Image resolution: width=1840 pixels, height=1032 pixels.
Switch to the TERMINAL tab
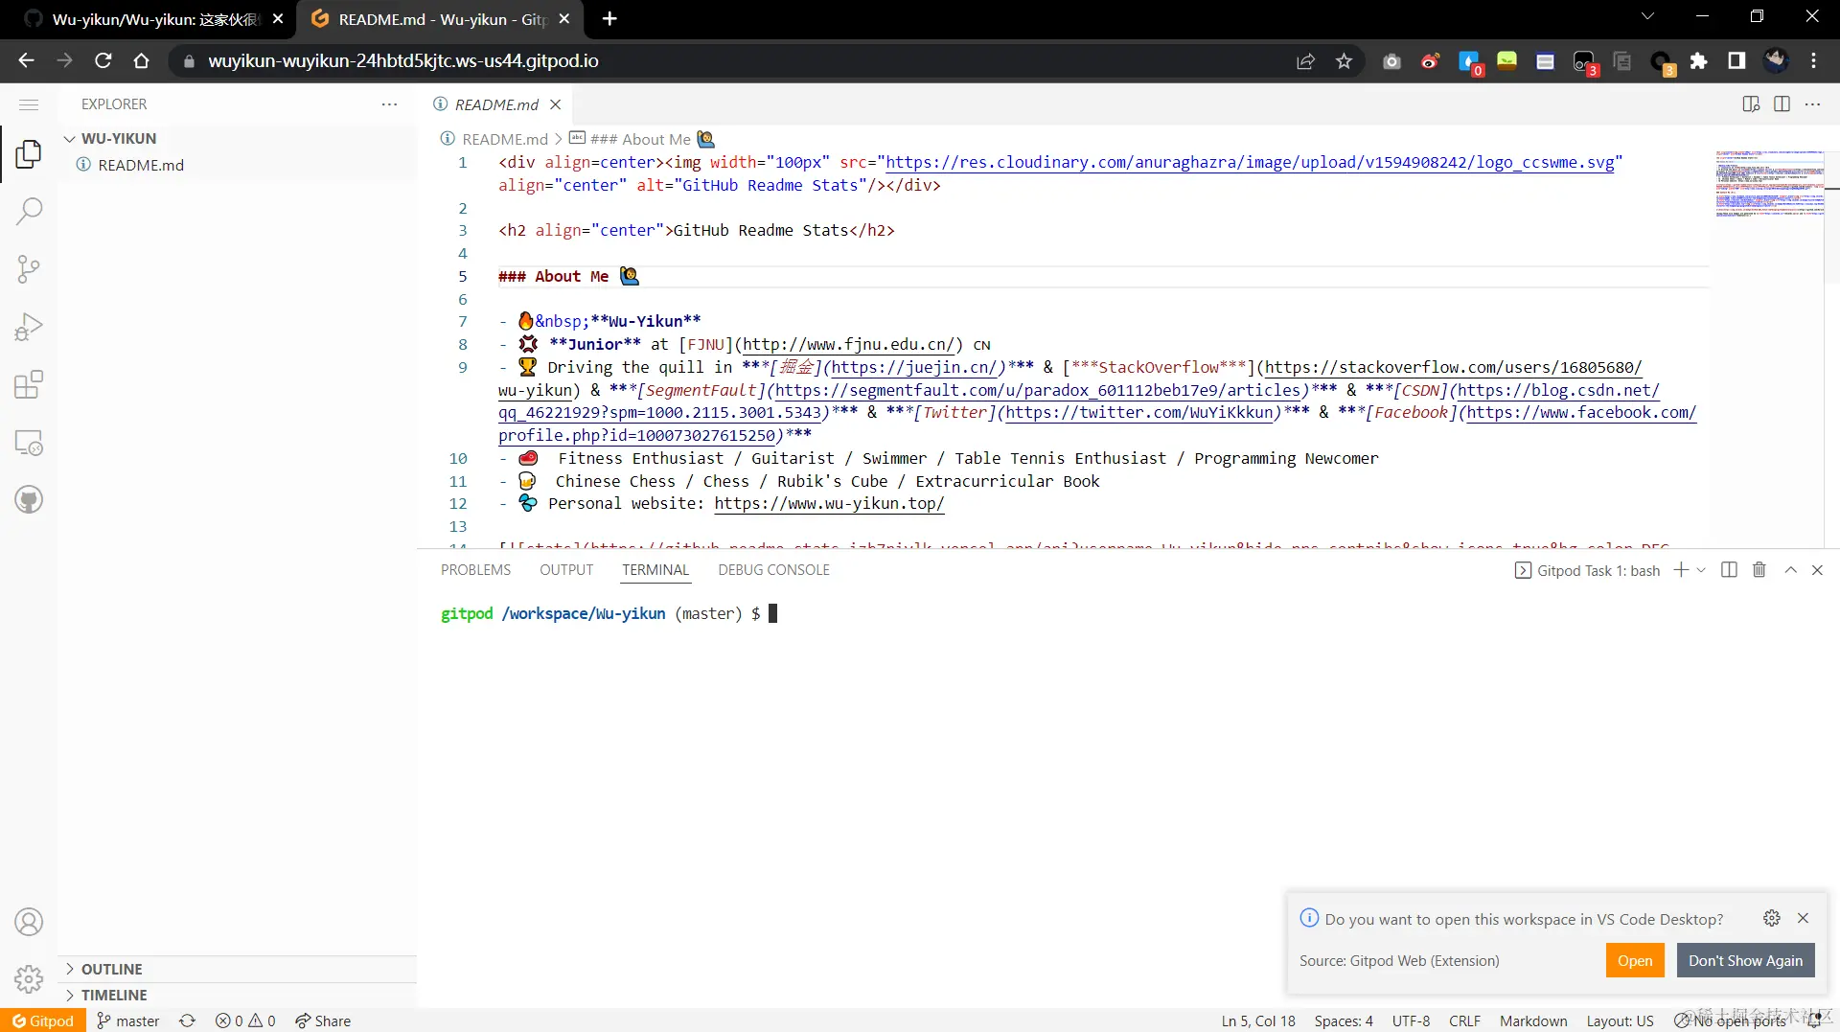pyautogui.click(x=655, y=570)
